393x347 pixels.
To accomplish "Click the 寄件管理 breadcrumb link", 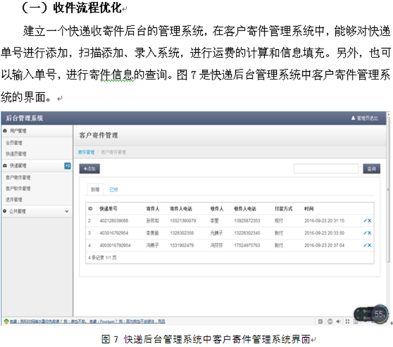I will (86, 152).
